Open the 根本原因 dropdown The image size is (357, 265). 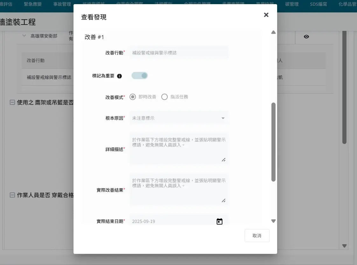[x=179, y=118]
